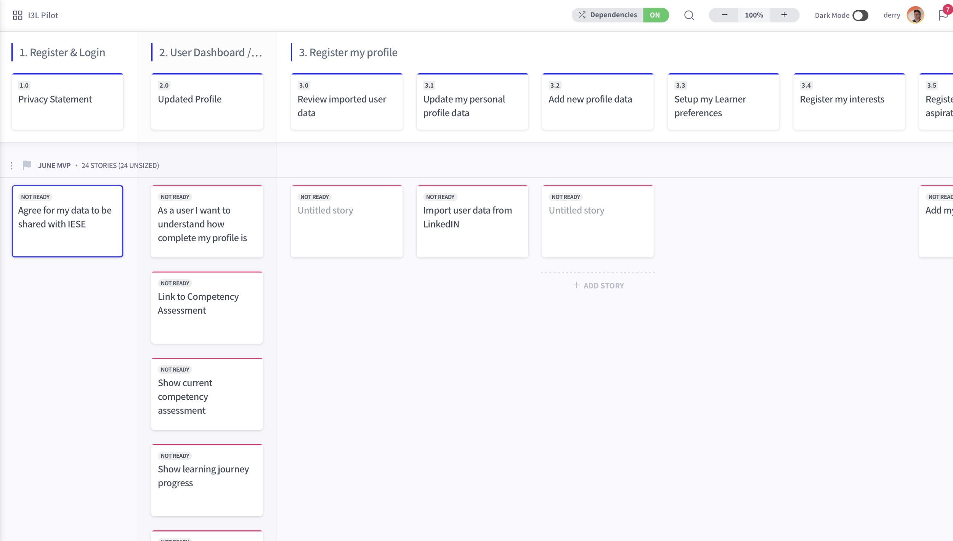The height and width of the screenshot is (541, 953).
Task: Click the Add Story button
Action: 598,286
